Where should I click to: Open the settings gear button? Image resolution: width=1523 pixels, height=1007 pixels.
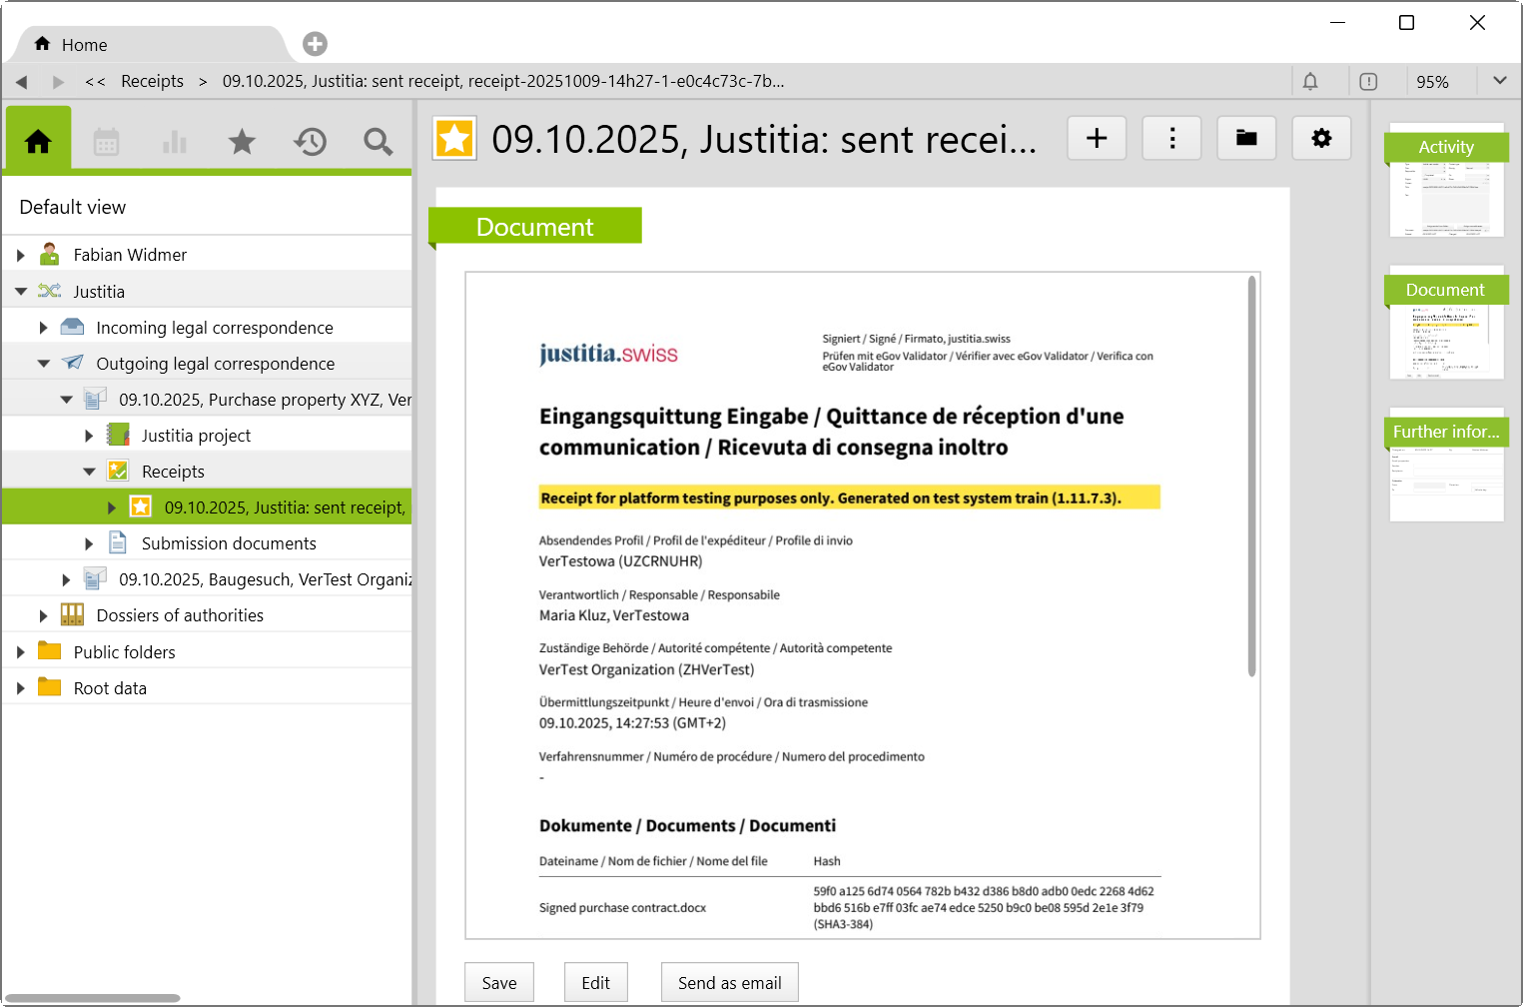point(1321,138)
